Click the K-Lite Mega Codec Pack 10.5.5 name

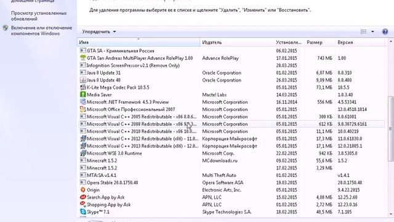click(118, 88)
